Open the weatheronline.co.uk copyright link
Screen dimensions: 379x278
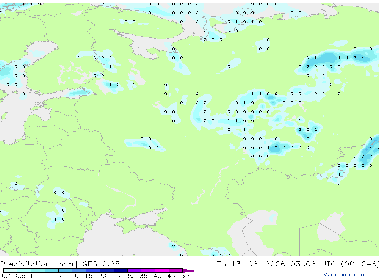[x=347, y=275]
